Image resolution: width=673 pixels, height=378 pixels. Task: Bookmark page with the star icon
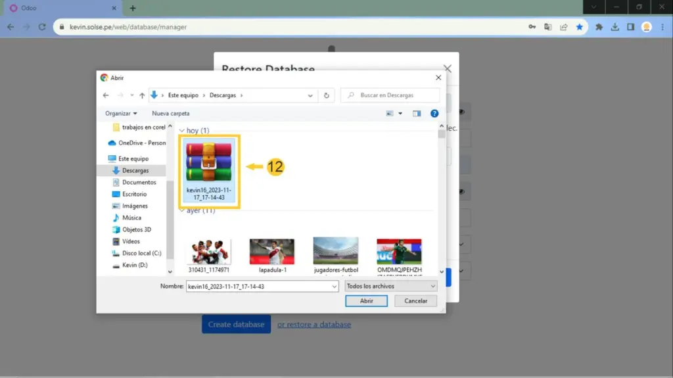[580, 27]
